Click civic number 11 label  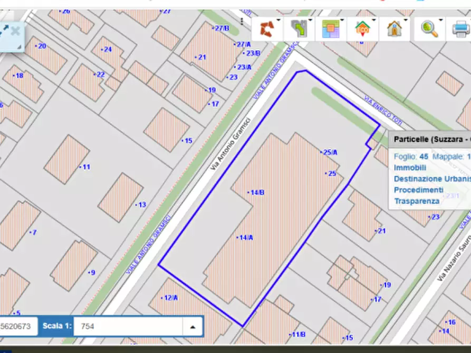(x=85, y=167)
